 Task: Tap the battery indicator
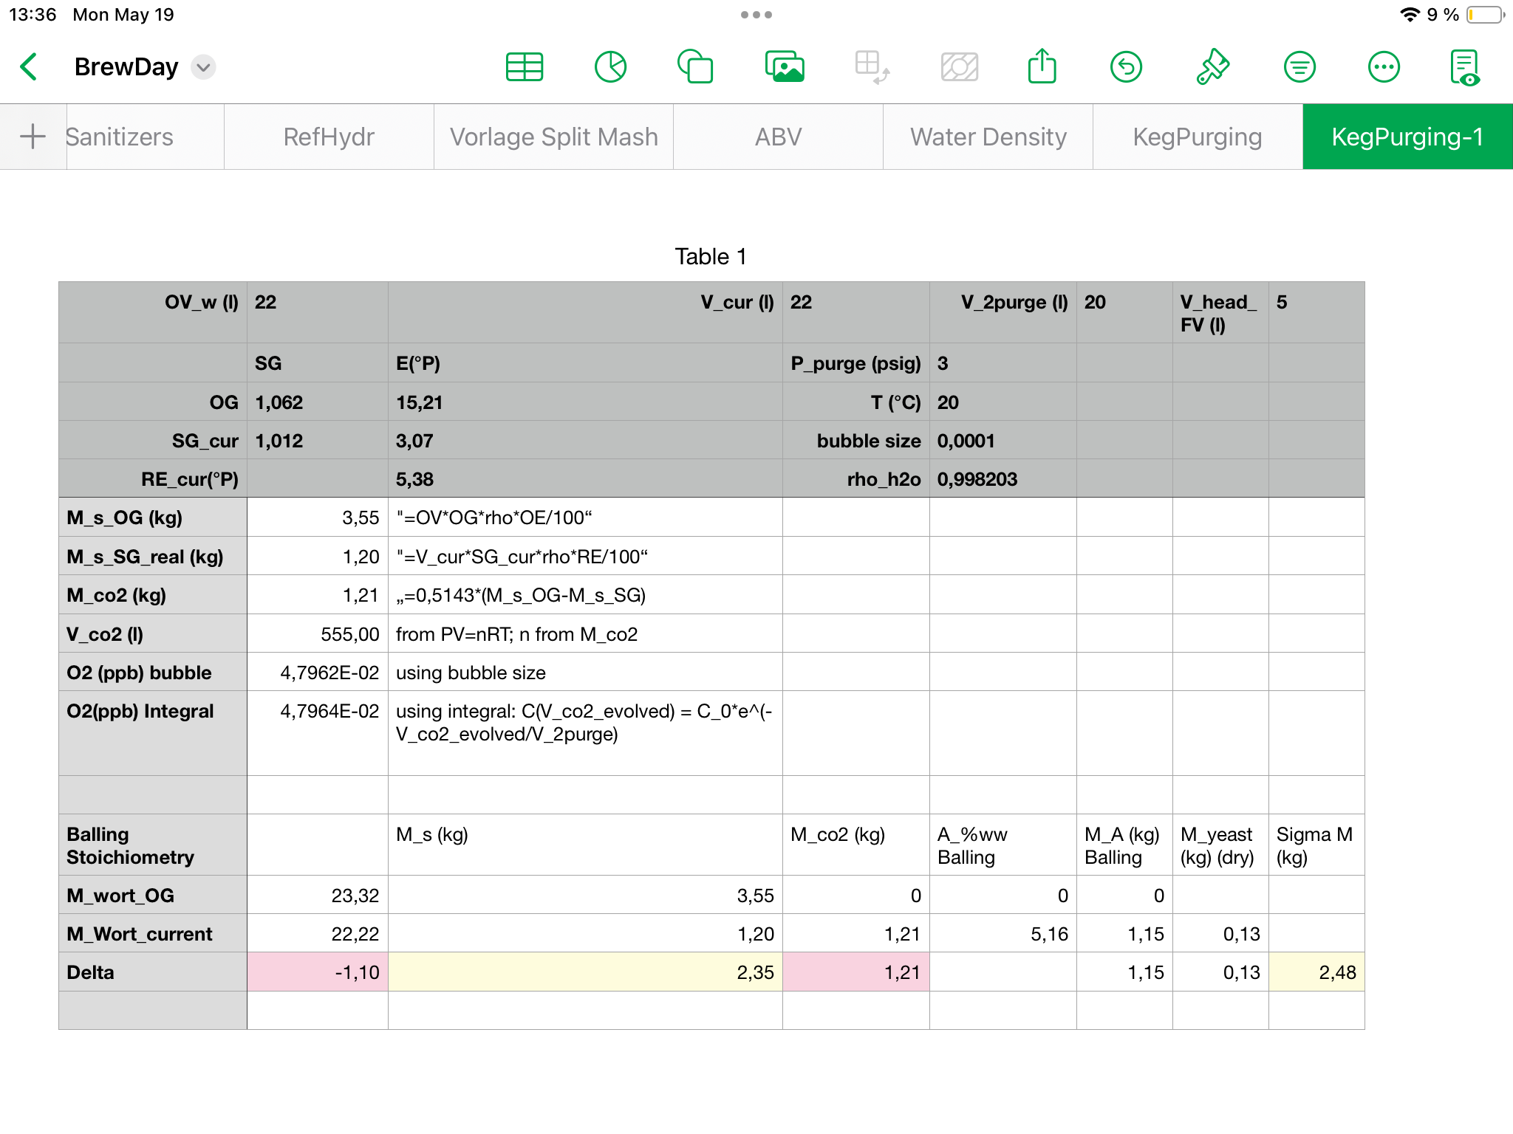coord(1486,15)
